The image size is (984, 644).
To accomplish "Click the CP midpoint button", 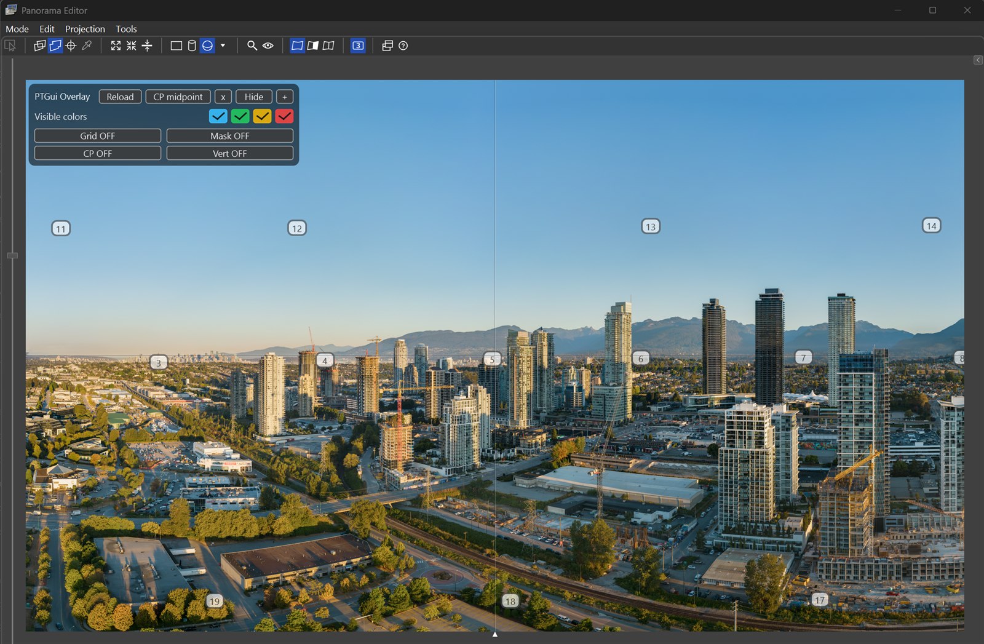I will (x=178, y=97).
